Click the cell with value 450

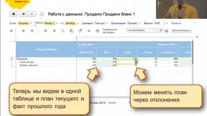(x=87, y=65)
